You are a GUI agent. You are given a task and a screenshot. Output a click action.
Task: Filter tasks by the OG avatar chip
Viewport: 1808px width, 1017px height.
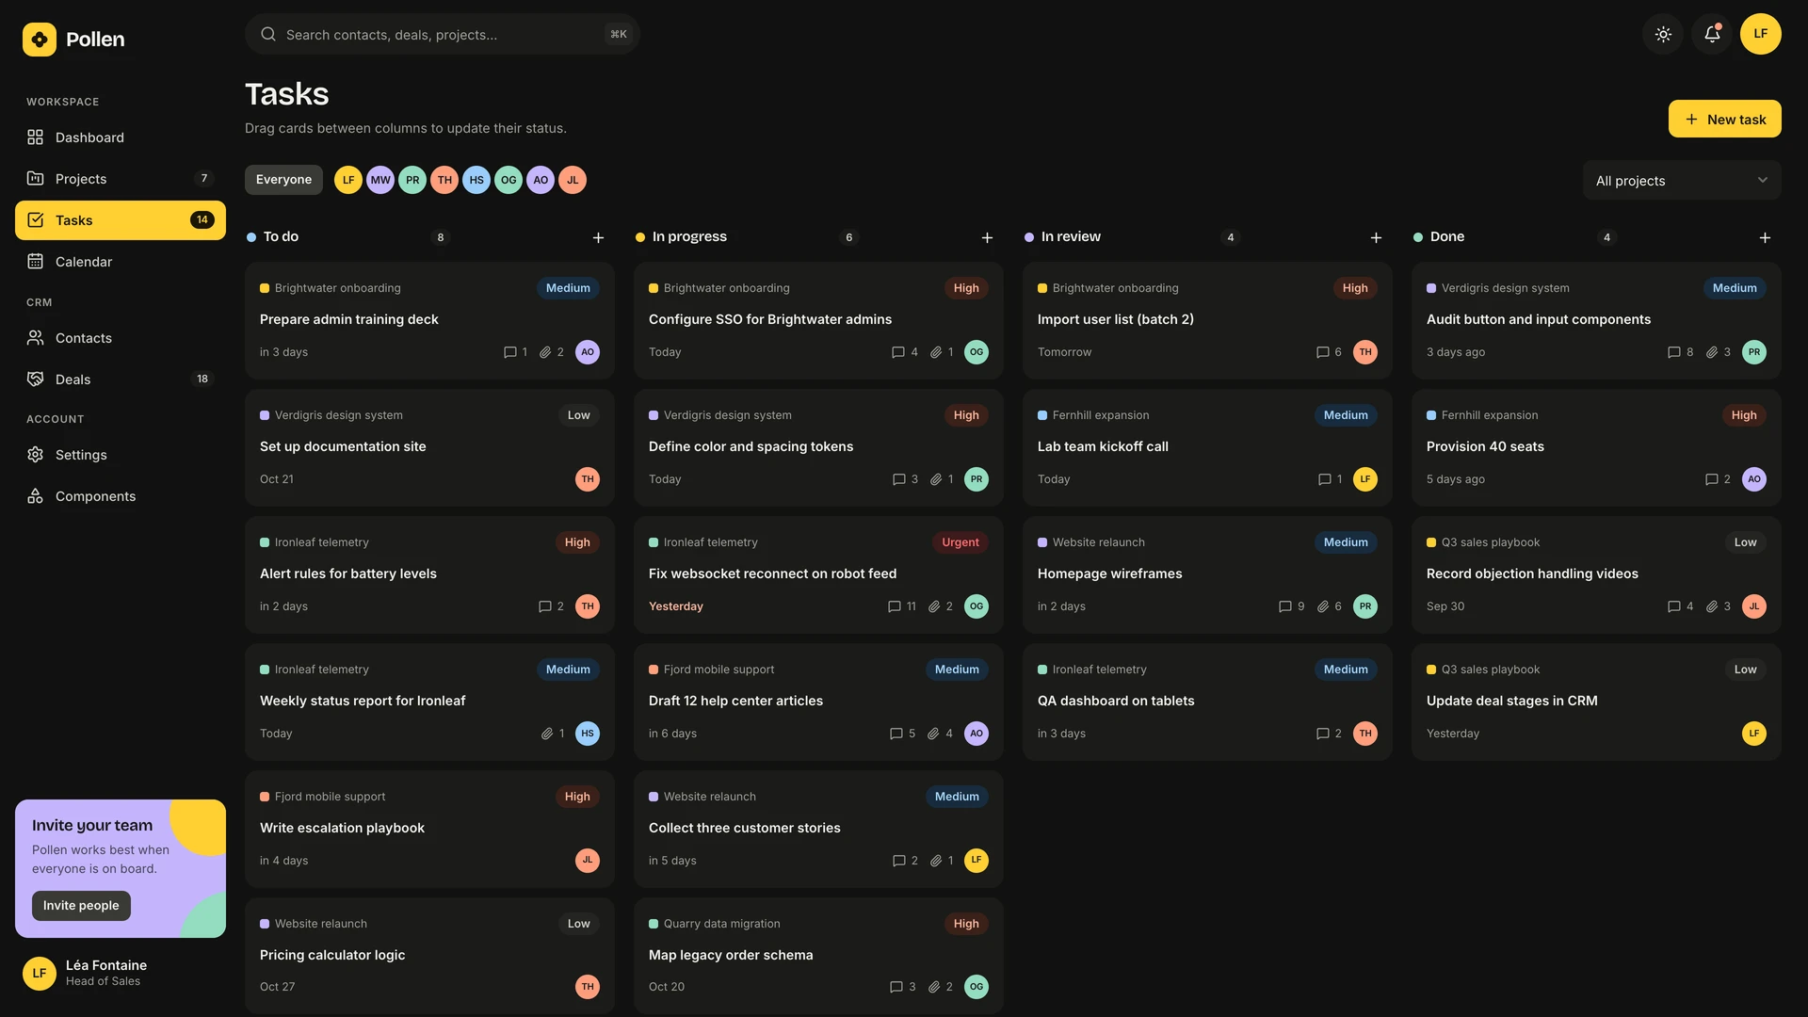pyautogui.click(x=508, y=180)
